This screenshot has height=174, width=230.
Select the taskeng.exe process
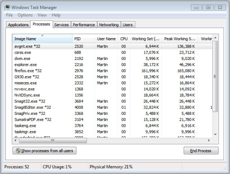click(x=112, y=126)
